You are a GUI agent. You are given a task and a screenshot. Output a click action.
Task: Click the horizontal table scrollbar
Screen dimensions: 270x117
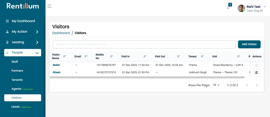[x=147, y=77]
